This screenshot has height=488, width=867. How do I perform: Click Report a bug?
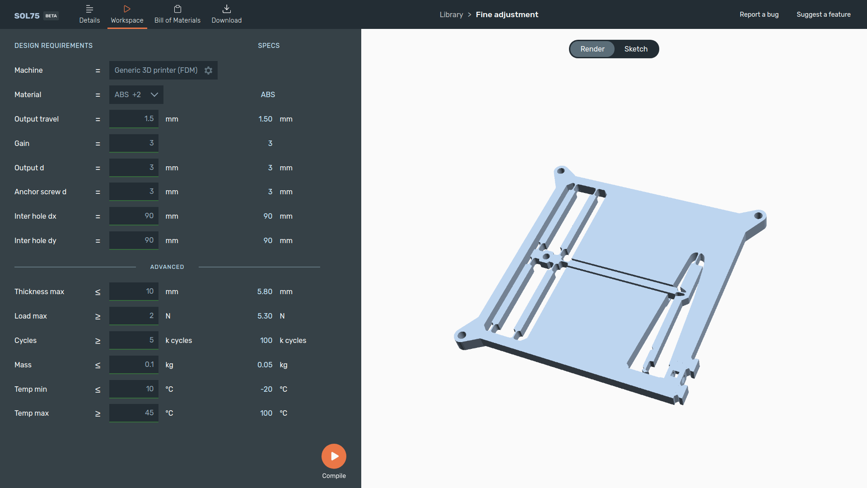point(759,14)
